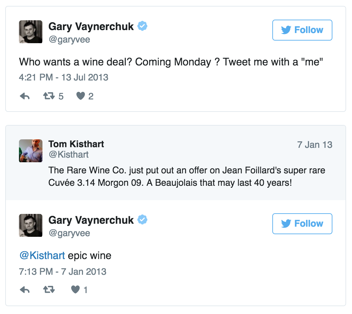Open the @Kisthart mention link
This screenshot has width=352, height=314.
pyautogui.click(x=42, y=255)
